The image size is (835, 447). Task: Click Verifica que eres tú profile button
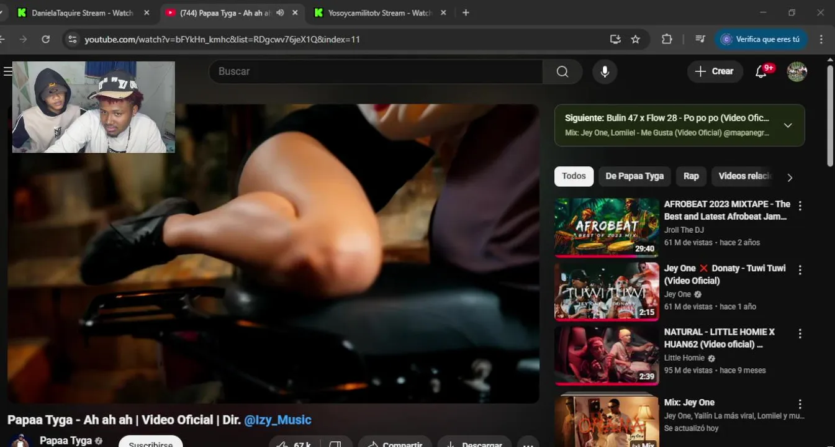pyautogui.click(x=761, y=39)
